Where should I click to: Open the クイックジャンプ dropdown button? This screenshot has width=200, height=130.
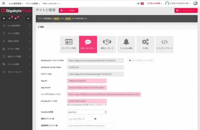point(186,10)
